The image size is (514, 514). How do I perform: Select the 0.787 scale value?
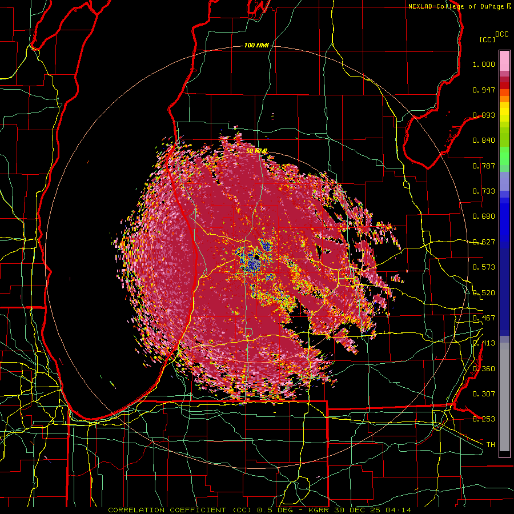(484, 166)
